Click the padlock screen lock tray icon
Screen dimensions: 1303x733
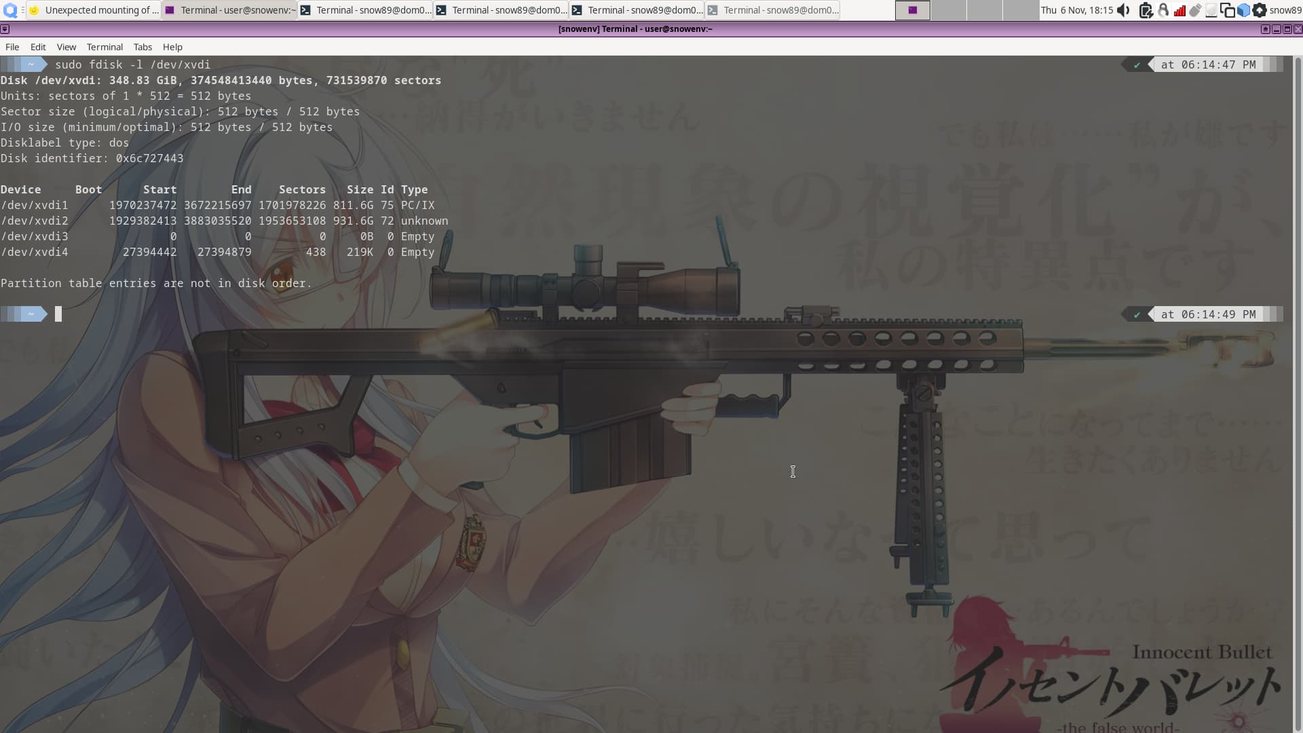pyautogui.click(x=1163, y=10)
